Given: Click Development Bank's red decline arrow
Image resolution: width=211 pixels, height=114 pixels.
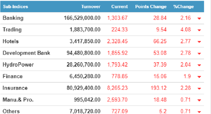Looking at the screenshot, I should pos(199,54).
